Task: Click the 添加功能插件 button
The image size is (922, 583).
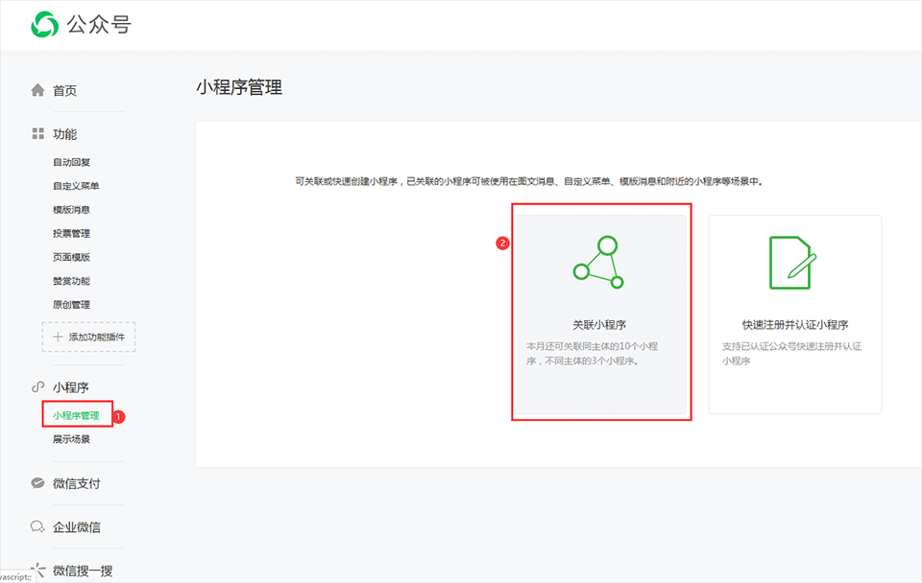Action: tap(88, 337)
